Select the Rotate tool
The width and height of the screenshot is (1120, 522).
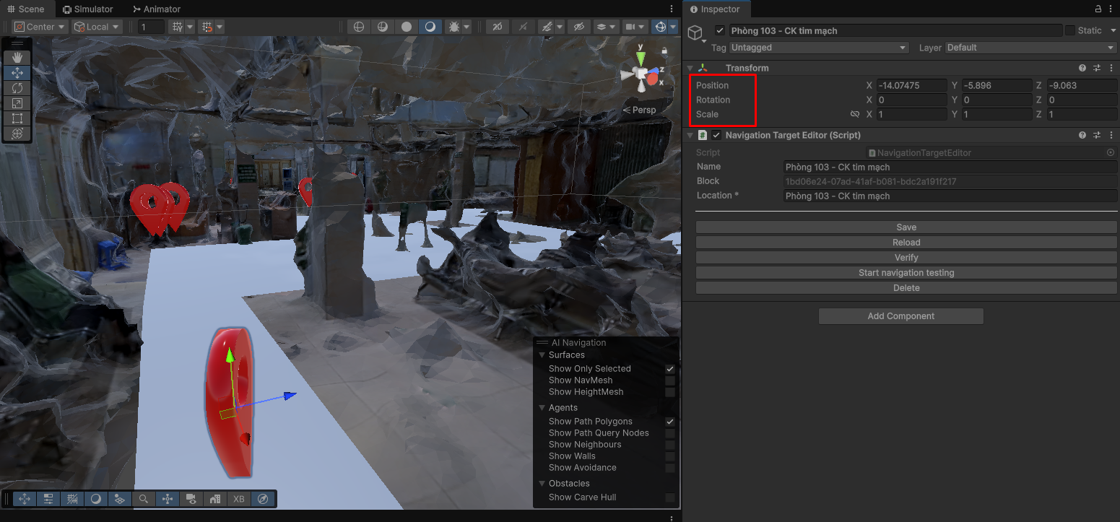17,88
